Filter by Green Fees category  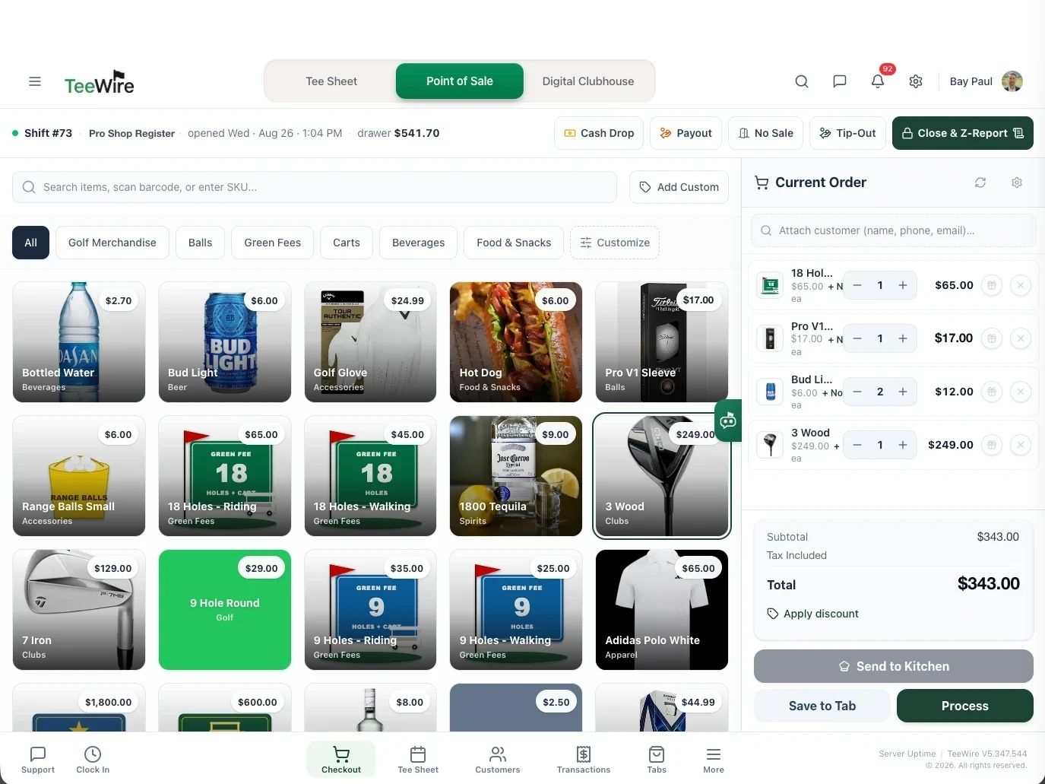[x=273, y=243]
